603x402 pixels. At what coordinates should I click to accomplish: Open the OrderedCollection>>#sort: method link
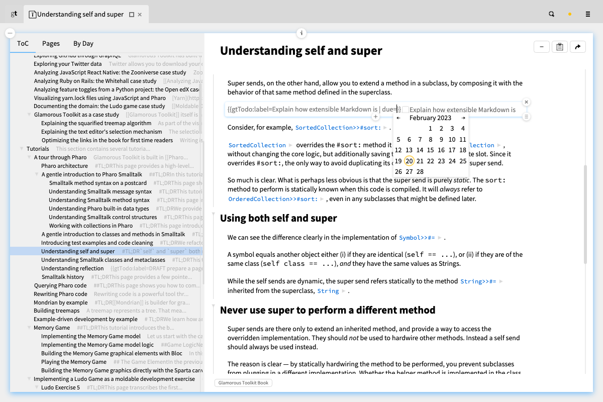tap(273, 199)
